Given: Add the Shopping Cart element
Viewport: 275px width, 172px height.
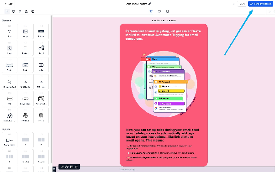Looking at the screenshot, I should tap(10, 82).
